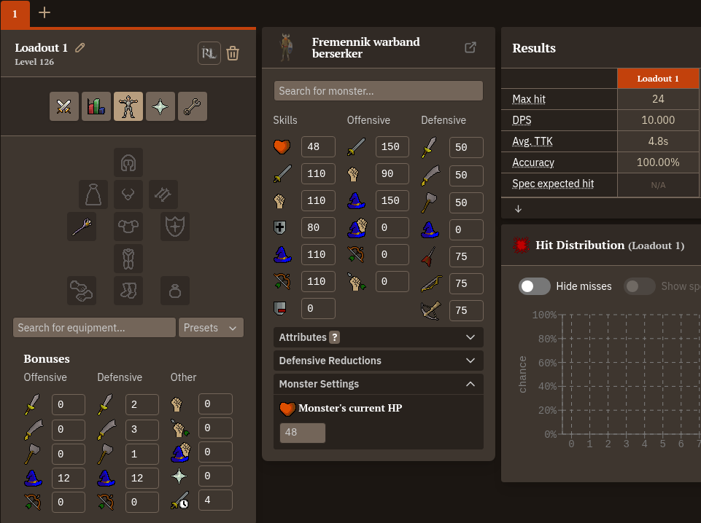Click the Avg. TTK value 4.8s

point(658,141)
